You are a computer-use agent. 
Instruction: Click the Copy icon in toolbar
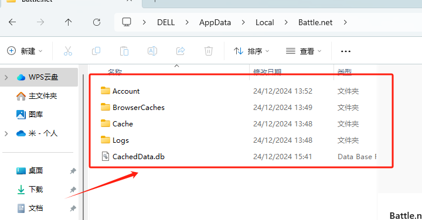(x=96, y=51)
